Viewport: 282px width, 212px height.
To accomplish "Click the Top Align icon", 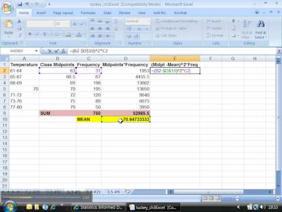I will point(92,21).
